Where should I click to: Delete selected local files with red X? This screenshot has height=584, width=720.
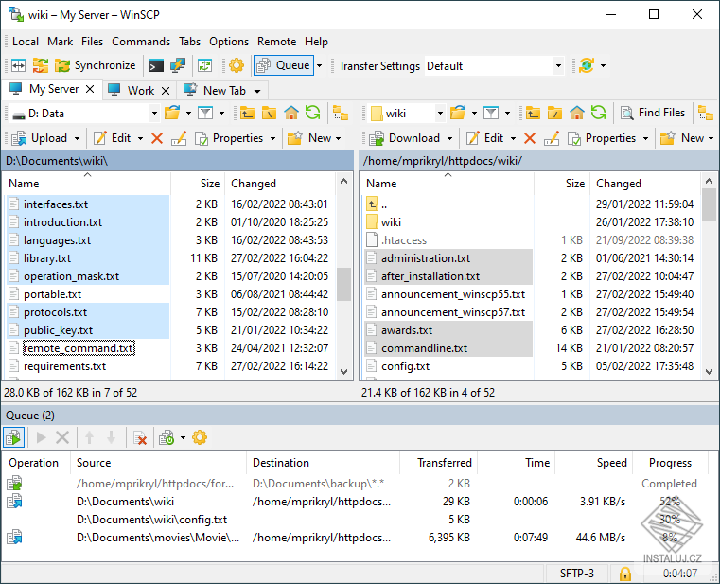click(x=157, y=138)
